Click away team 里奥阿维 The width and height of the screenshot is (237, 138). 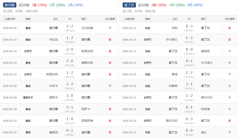[87, 121]
